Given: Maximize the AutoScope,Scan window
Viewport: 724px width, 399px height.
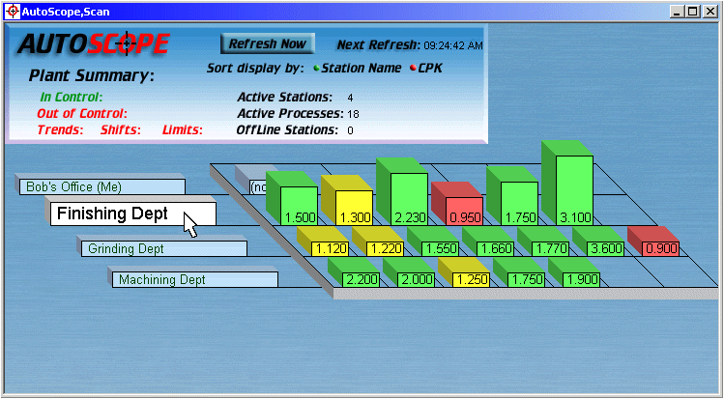Looking at the screenshot, I should tap(693, 12).
